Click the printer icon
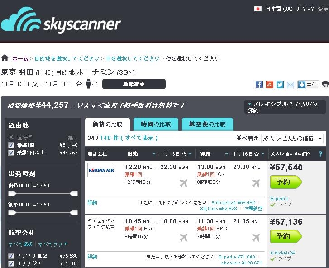Screen dimensions: 329x268 325,84
